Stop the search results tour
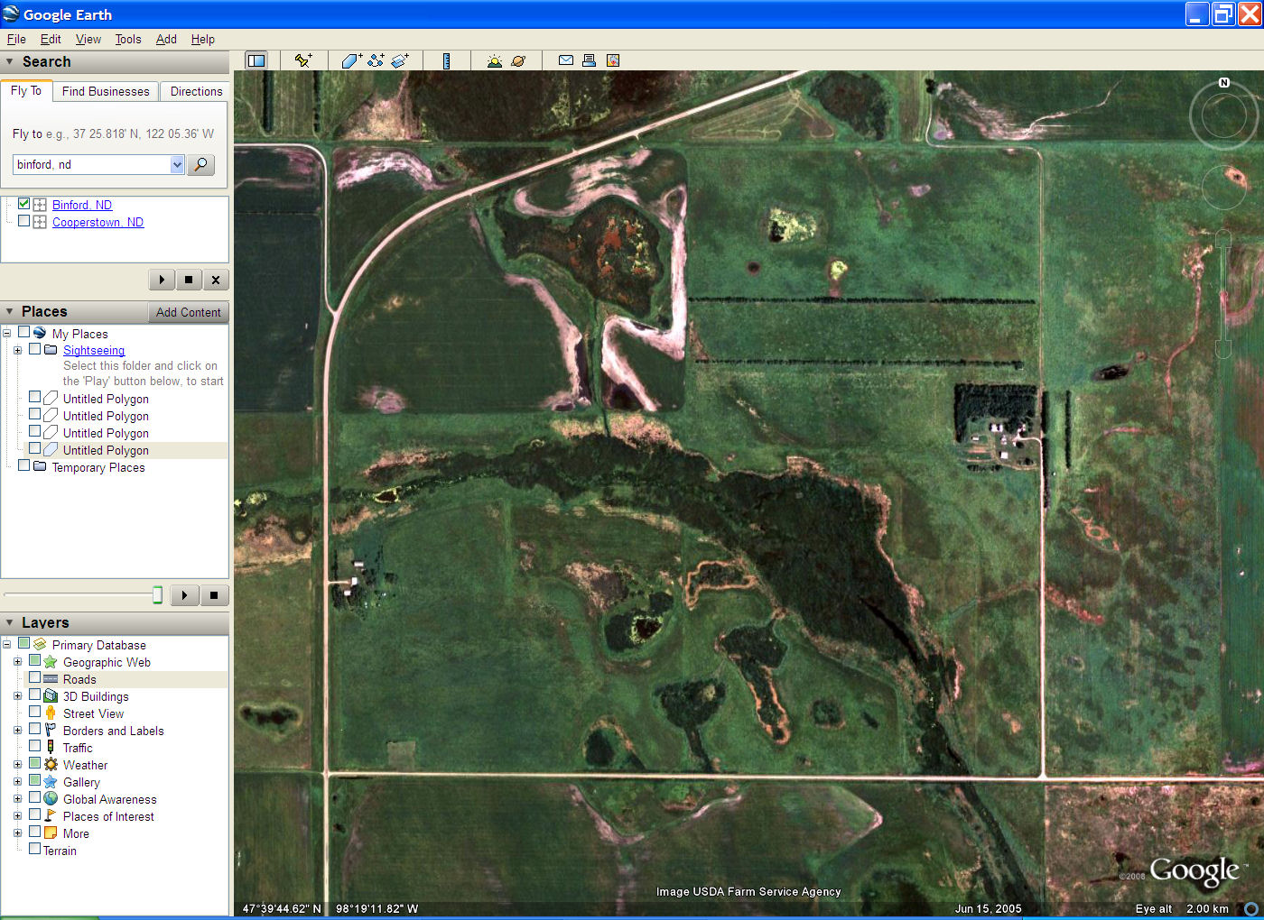This screenshot has width=1264, height=920. (x=189, y=280)
